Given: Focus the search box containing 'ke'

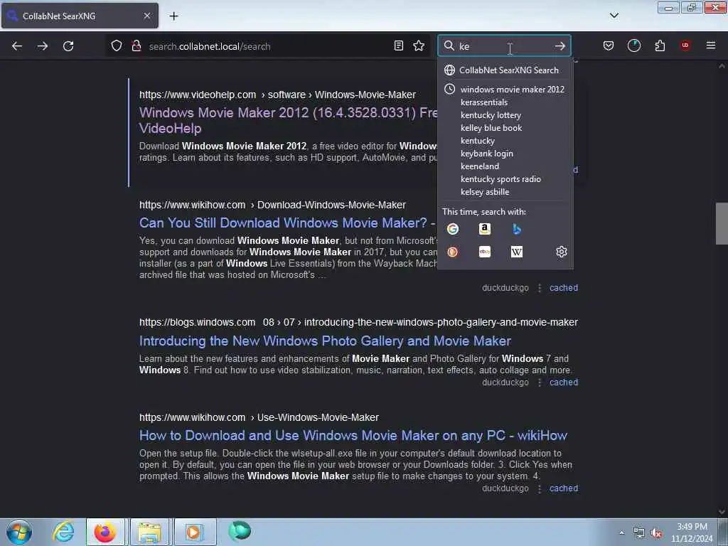Looking at the screenshot, I should (504, 46).
